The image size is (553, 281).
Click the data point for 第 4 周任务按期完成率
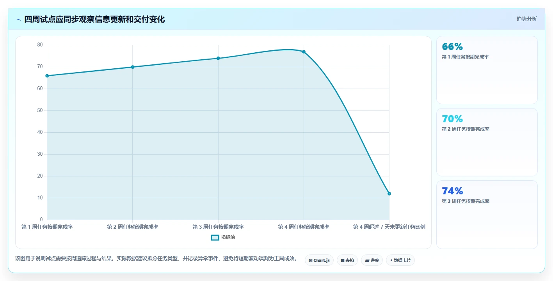(304, 52)
